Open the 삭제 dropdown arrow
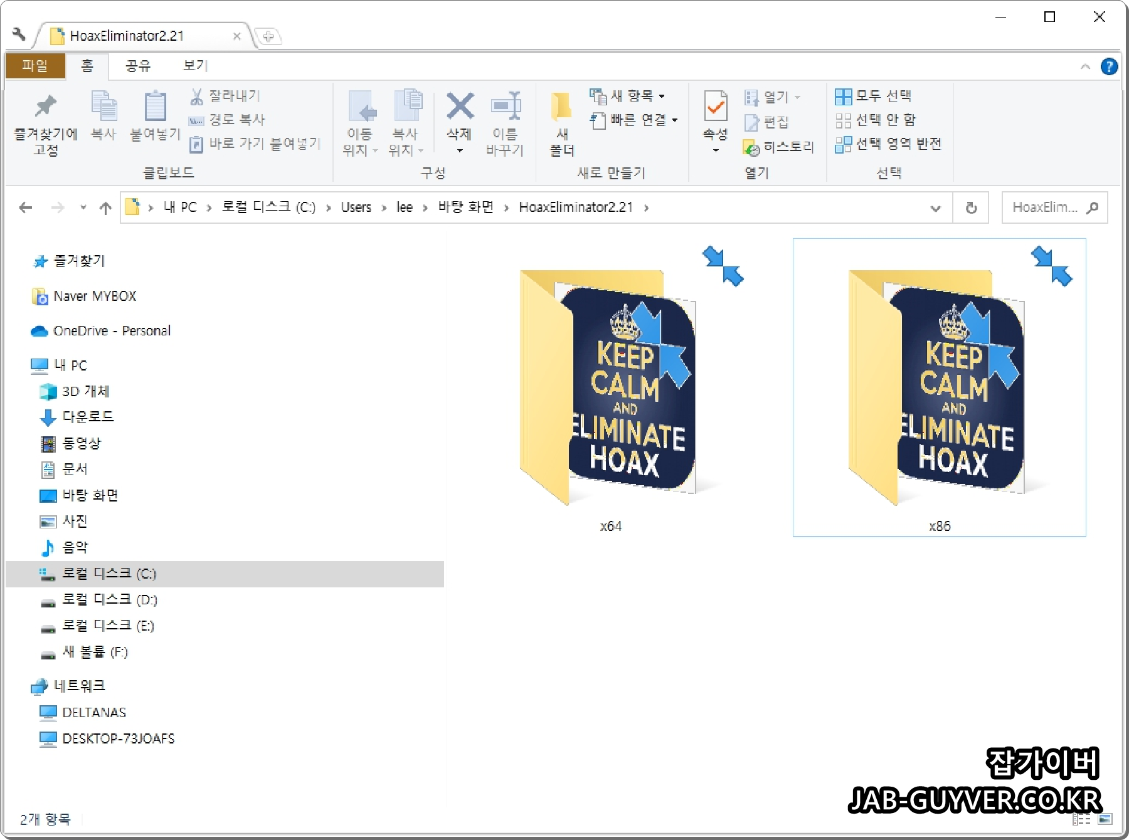The image size is (1129, 840). coord(460,150)
